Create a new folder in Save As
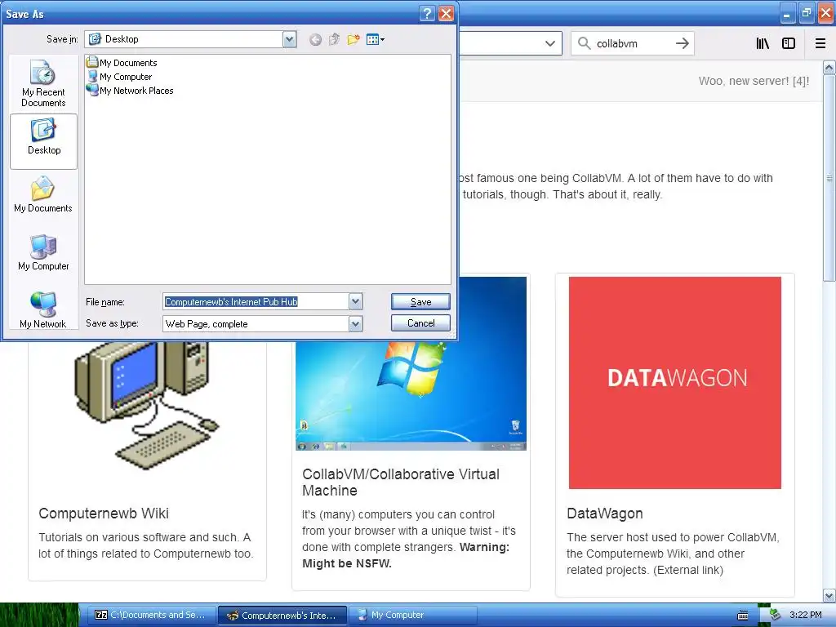836x627 pixels. pos(353,39)
